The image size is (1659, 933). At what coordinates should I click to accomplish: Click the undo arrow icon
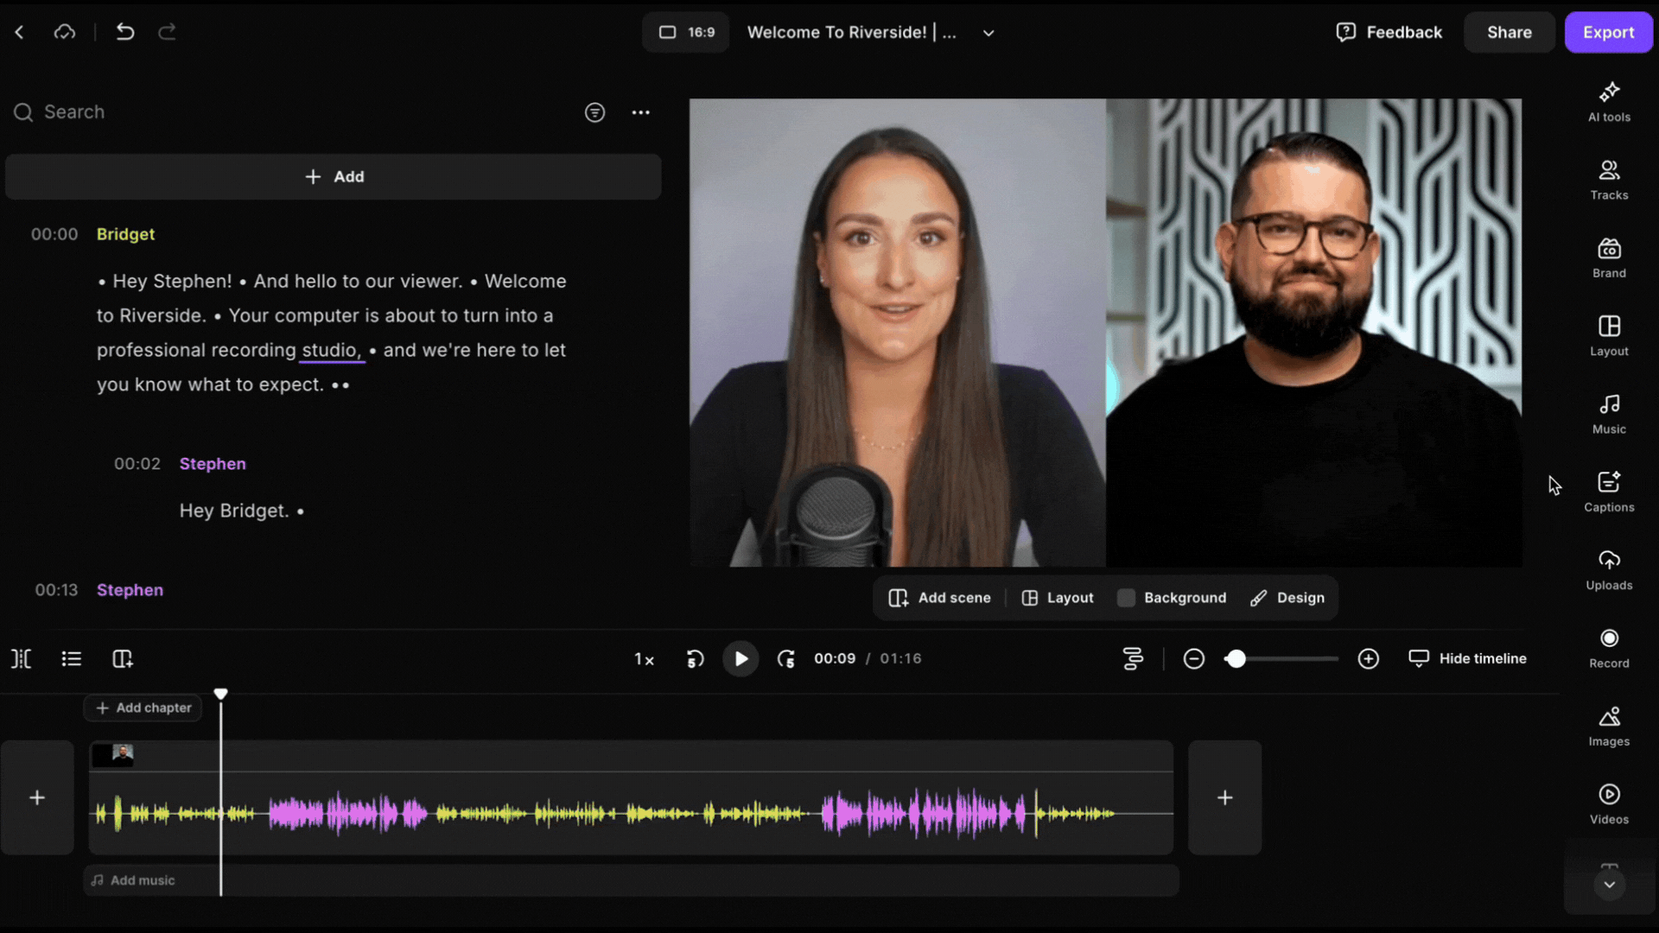tap(125, 32)
